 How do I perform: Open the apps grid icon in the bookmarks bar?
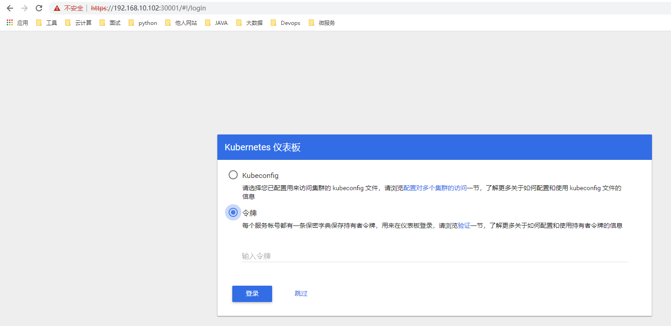point(10,23)
